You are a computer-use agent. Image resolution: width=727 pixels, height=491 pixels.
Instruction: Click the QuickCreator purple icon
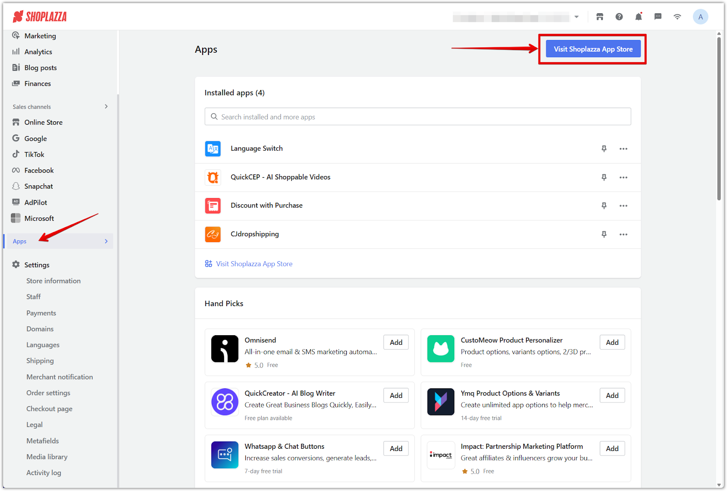[224, 402]
